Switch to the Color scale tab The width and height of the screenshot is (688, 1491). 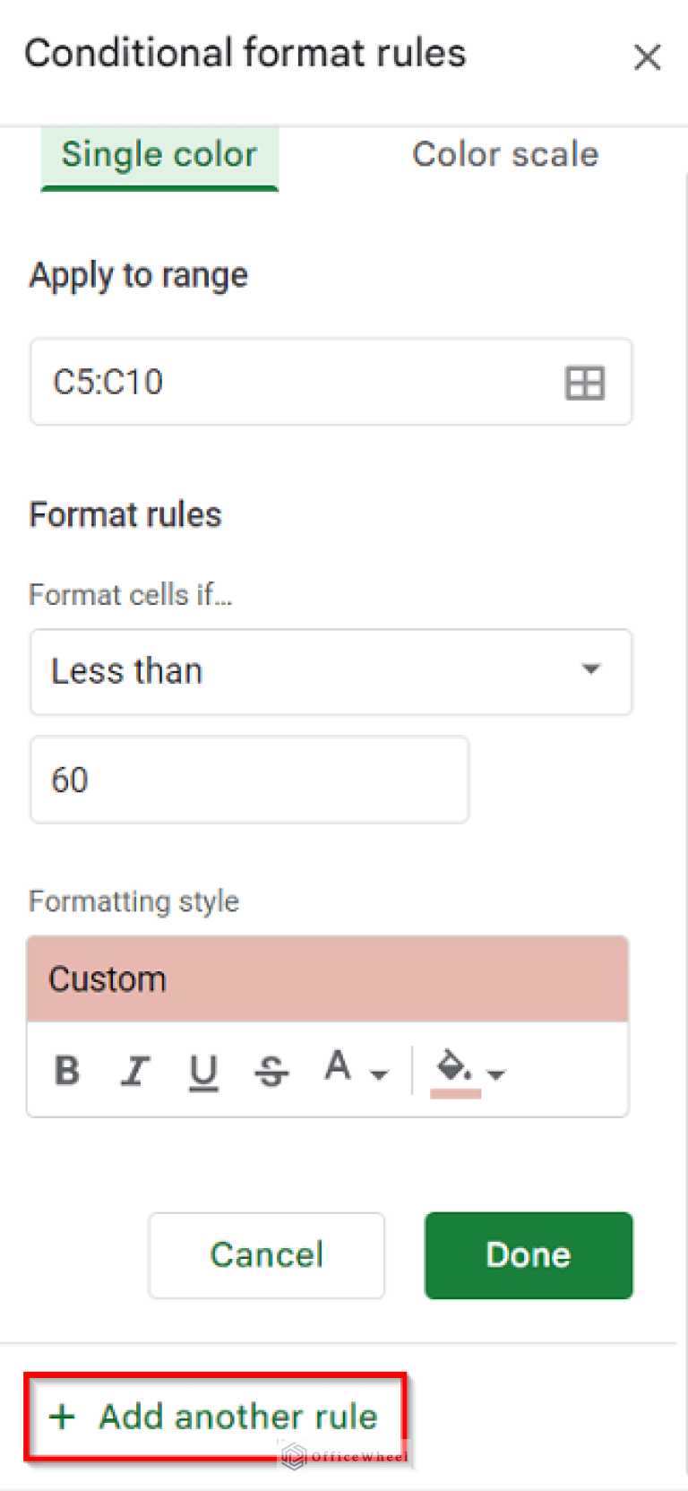pos(504,153)
